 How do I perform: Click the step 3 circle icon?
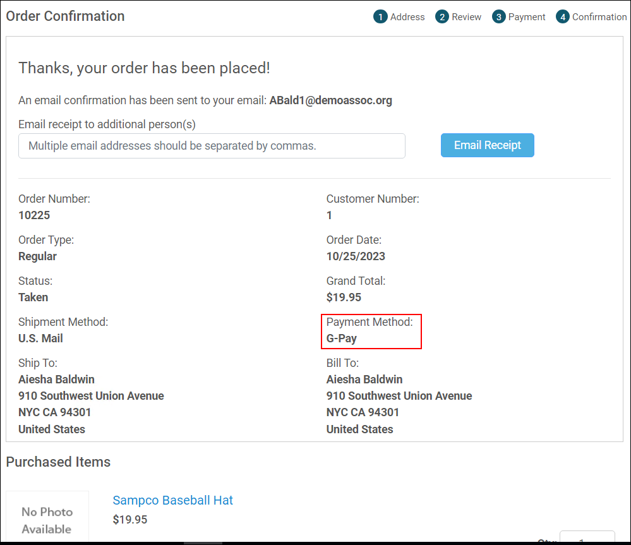click(x=499, y=17)
